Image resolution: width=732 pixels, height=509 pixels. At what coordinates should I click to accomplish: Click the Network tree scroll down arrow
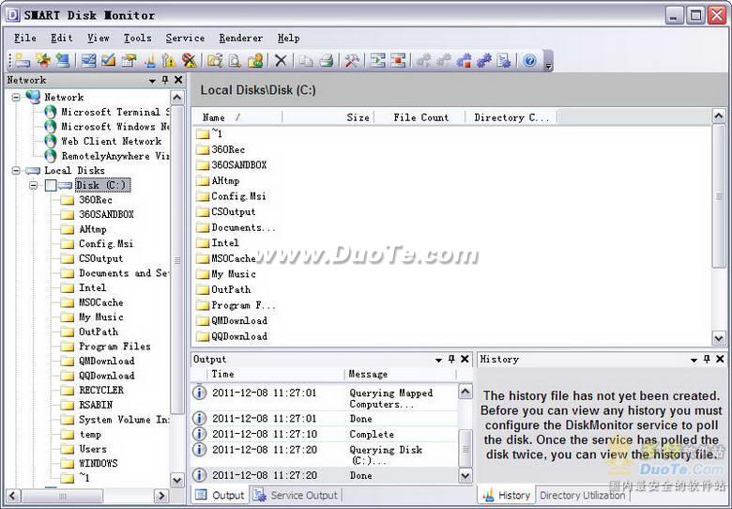point(177,480)
